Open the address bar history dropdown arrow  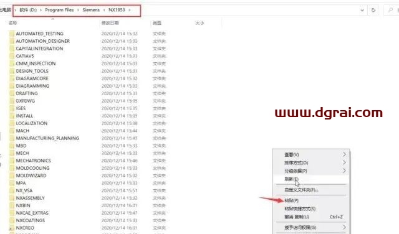[x=362, y=11]
